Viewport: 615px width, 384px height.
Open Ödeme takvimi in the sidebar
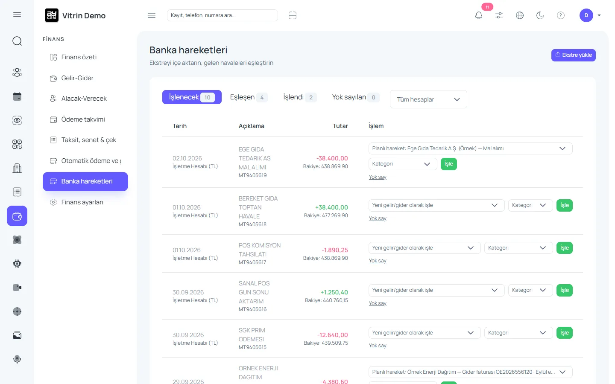(85, 119)
